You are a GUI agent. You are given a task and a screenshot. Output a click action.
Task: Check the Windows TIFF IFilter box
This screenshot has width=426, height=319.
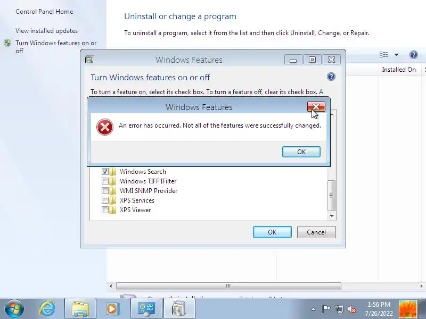[x=105, y=181]
